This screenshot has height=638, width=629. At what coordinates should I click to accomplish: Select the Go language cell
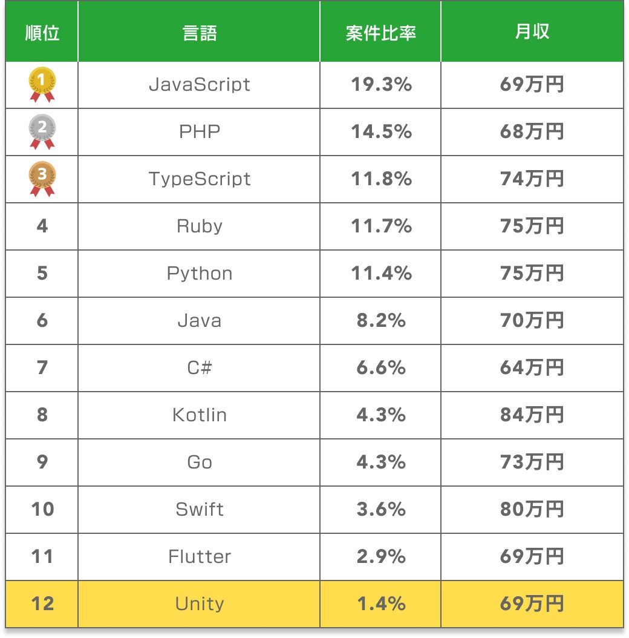pyautogui.click(x=199, y=462)
